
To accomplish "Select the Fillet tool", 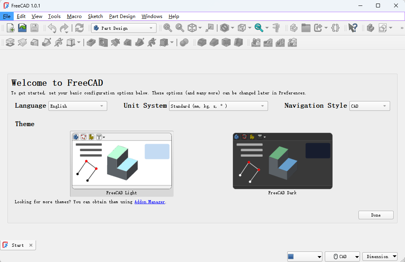I will (x=202, y=42).
